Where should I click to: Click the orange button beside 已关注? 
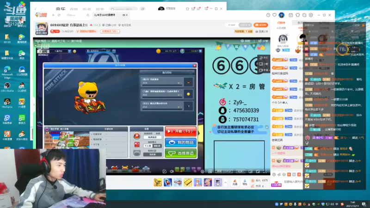[x=261, y=25]
